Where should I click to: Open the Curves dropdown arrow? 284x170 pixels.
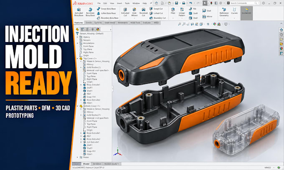234,18
